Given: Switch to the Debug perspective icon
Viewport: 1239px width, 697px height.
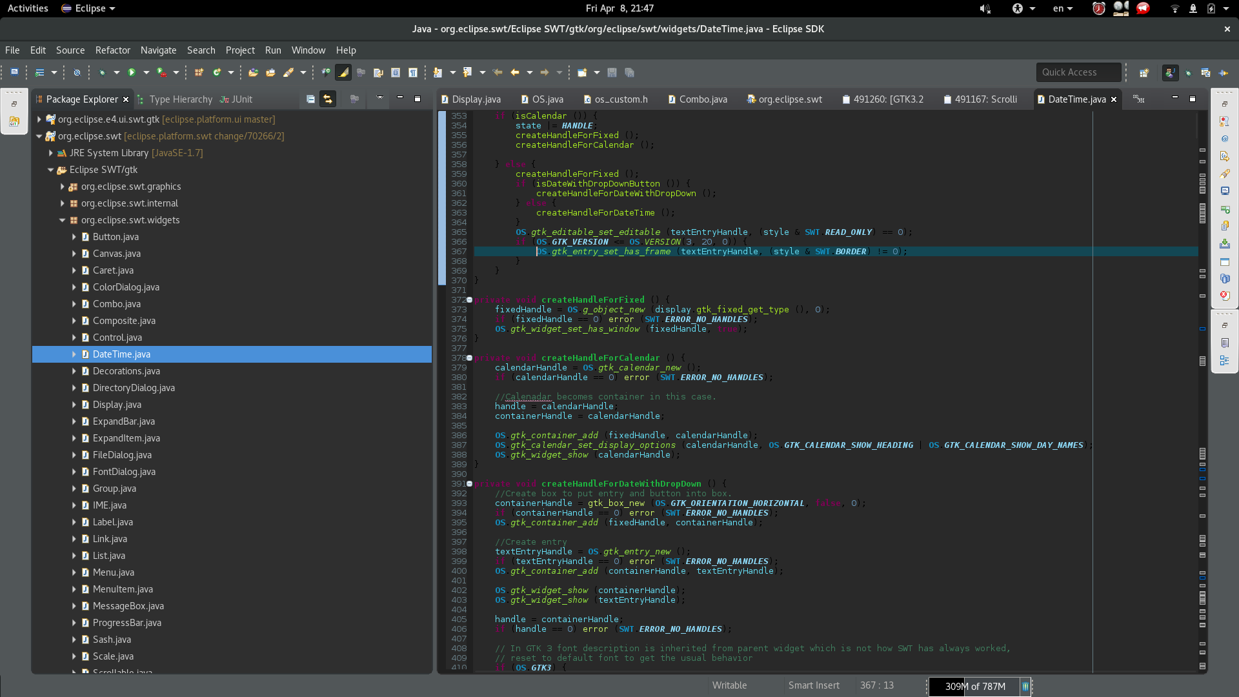Looking at the screenshot, I should pyautogui.click(x=1188, y=72).
